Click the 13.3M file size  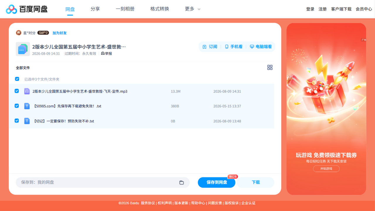point(175,91)
